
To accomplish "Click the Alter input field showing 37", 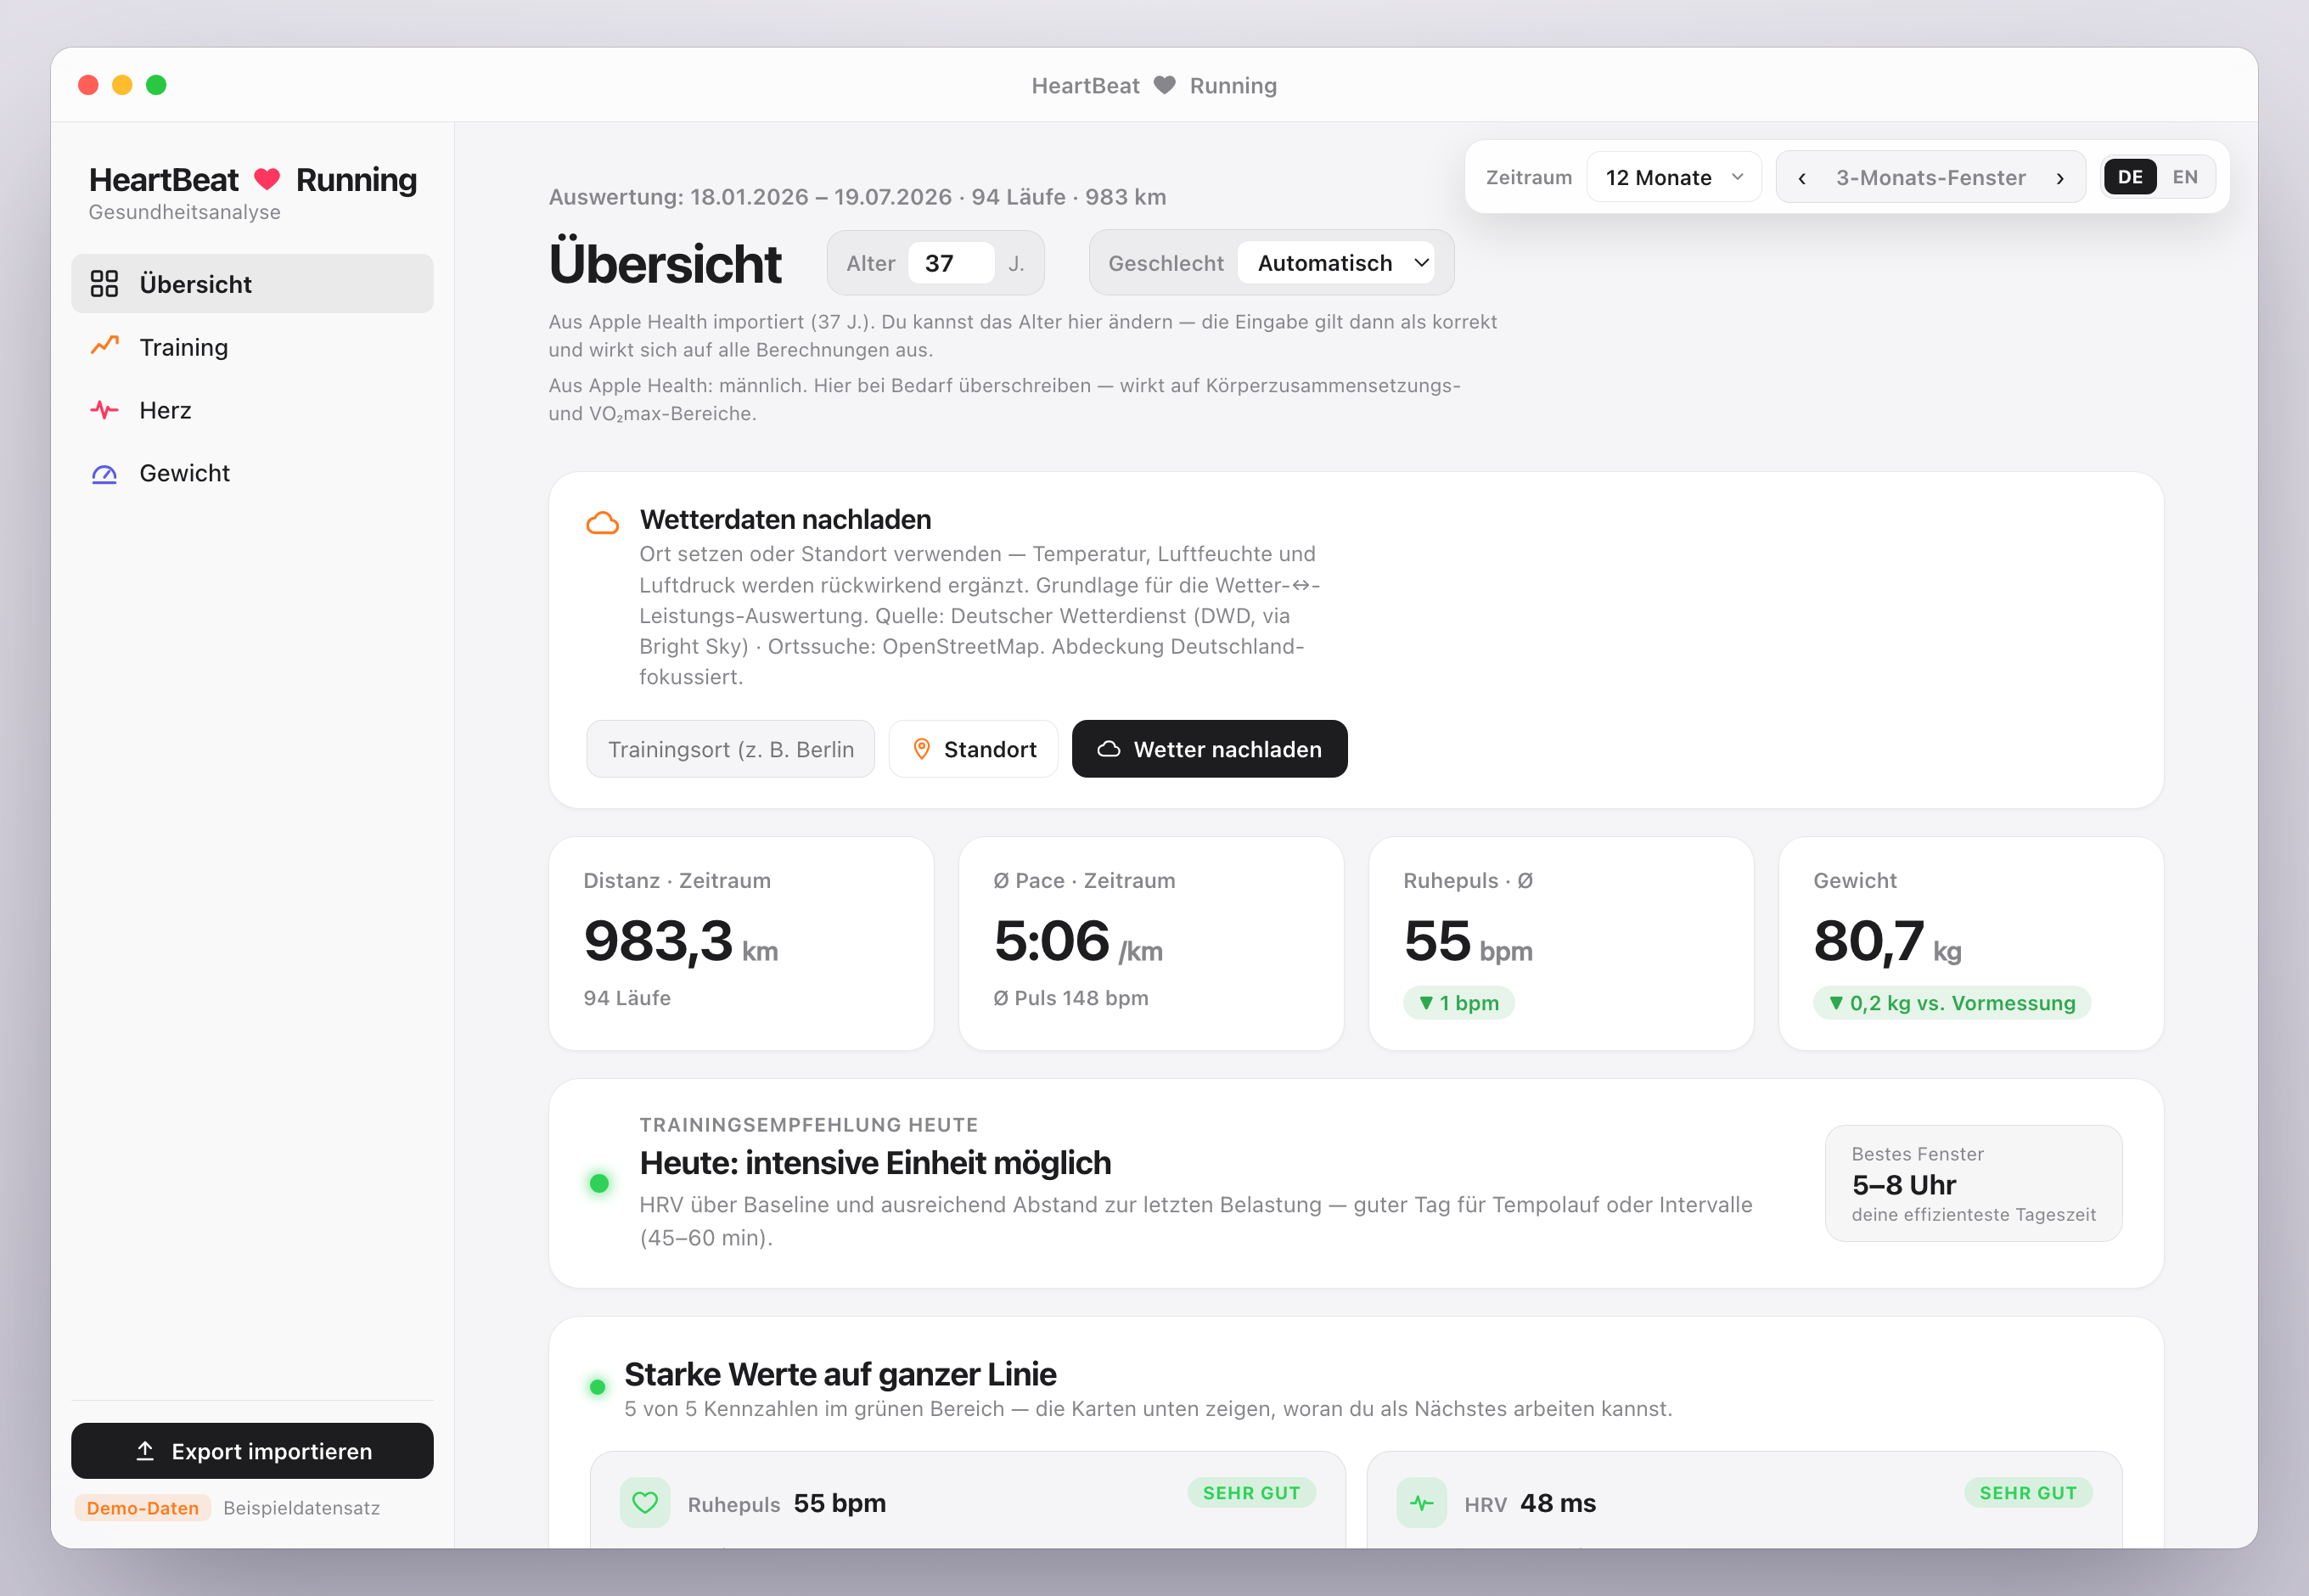I will (x=950, y=263).
